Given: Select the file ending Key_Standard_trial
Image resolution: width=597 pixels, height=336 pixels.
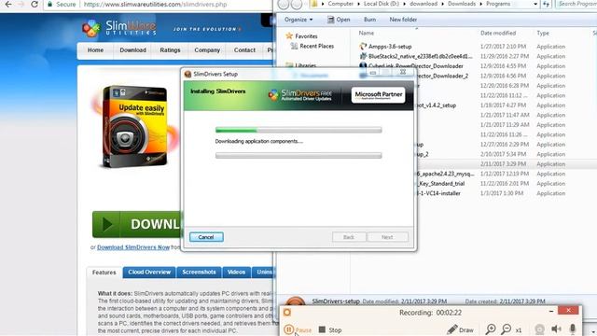Looking at the screenshot, I should [x=441, y=184].
